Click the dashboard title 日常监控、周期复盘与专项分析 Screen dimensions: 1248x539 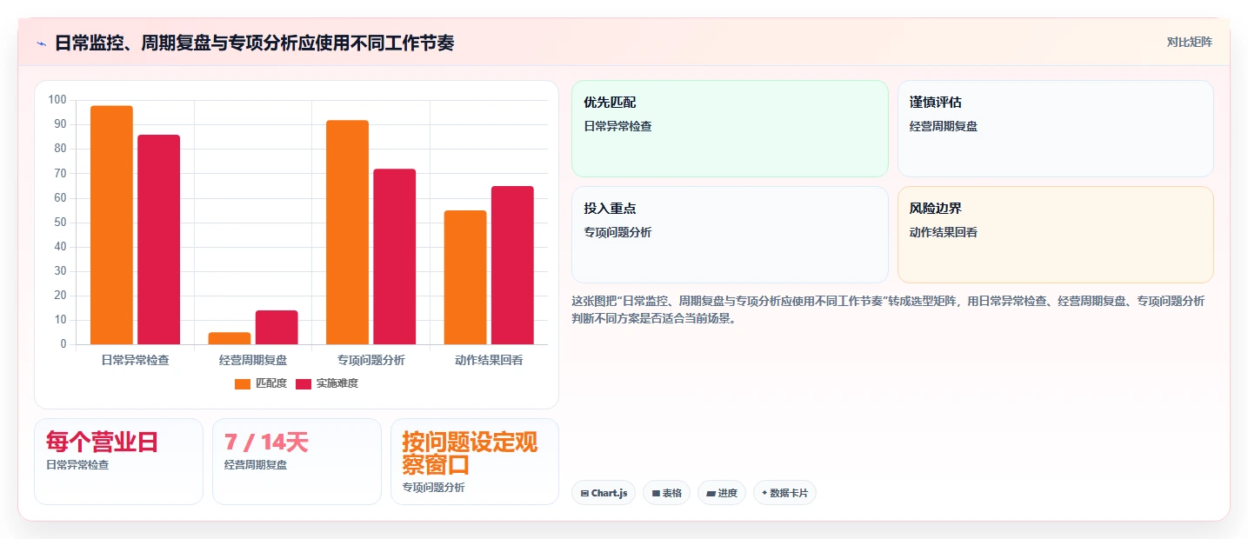coord(254,43)
